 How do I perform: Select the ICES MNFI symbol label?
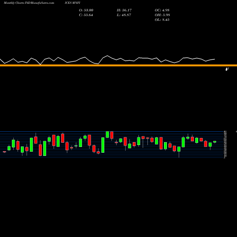click(73, 3)
